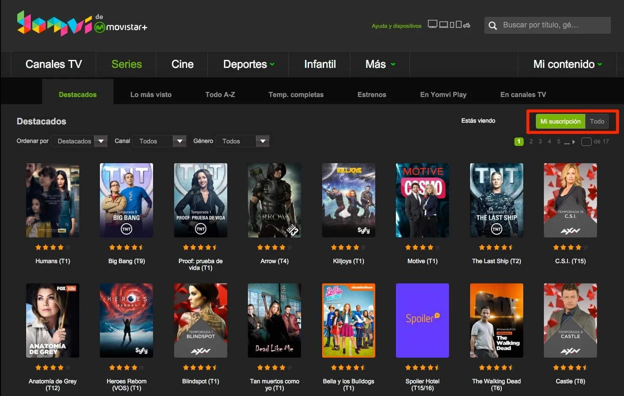Open the Anatomía de Grey poster
Image resolution: width=624 pixels, height=396 pixels.
click(53, 321)
